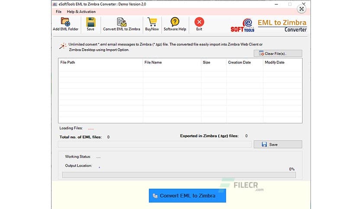Open the File menu
The height and width of the screenshot is (209, 362).
[58, 12]
